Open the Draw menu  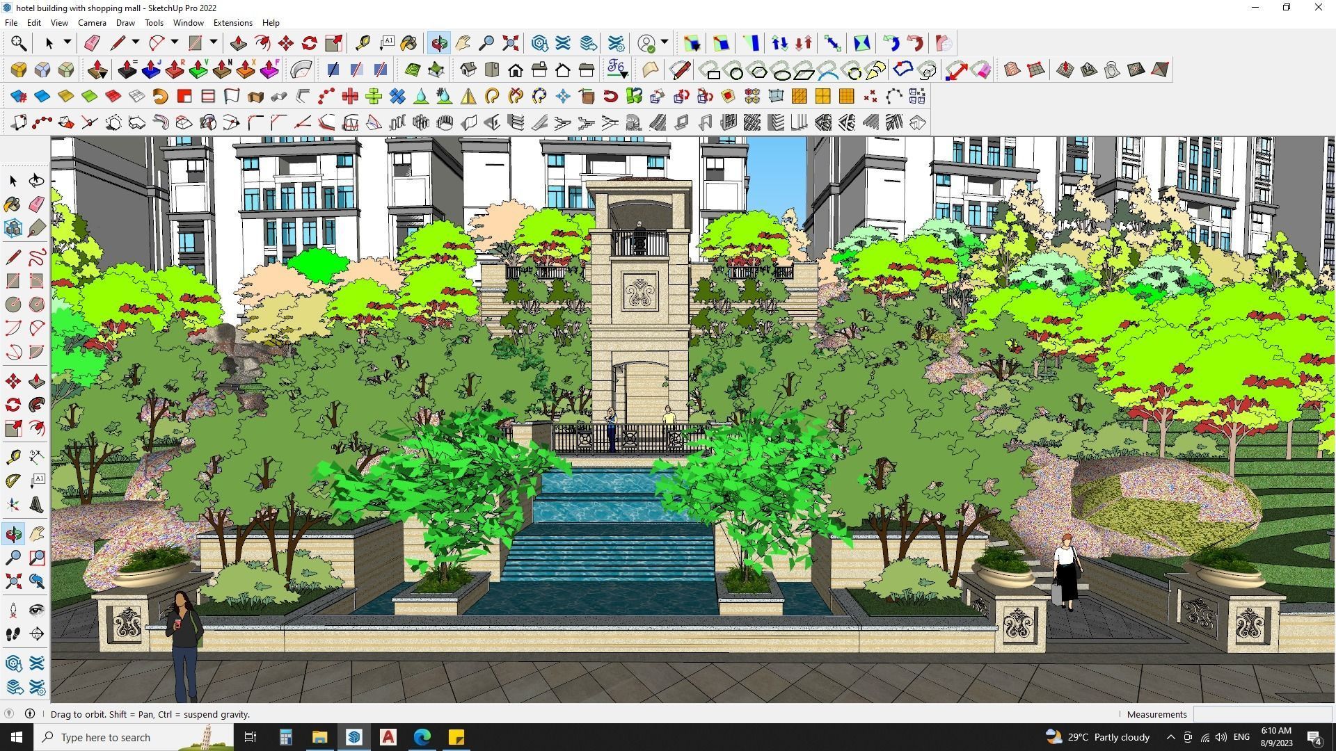pos(125,23)
